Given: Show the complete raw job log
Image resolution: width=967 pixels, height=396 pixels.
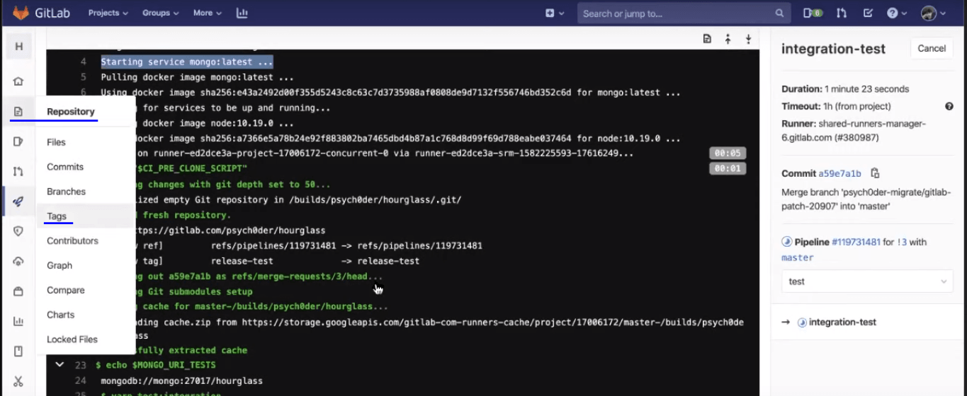Looking at the screenshot, I should point(707,39).
